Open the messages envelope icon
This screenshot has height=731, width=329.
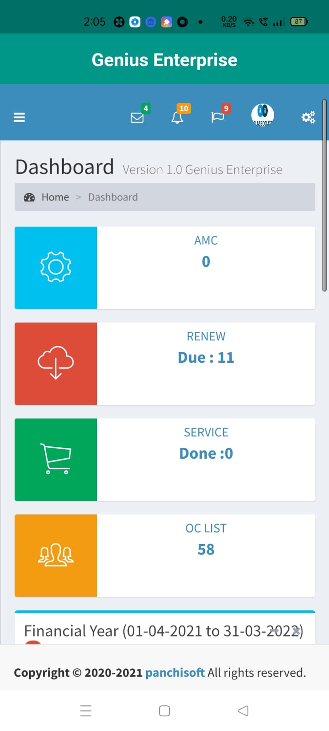tap(137, 117)
